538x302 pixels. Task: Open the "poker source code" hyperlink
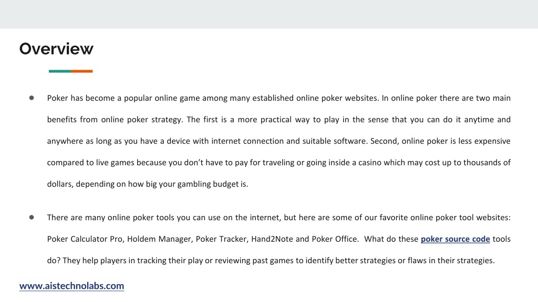[x=455, y=239]
